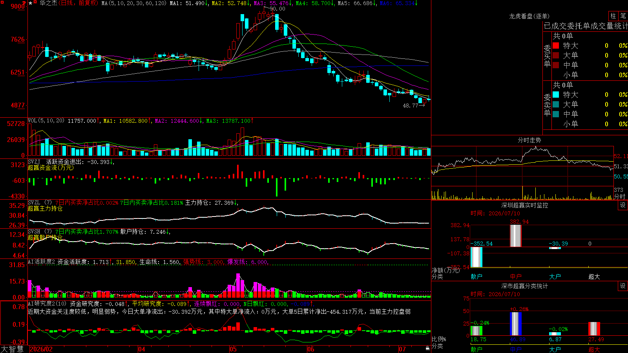Image resolution: width=628 pixels, height=353 pixels.
Task: Select the 05 month marker on the timeline
Action: [x=233, y=349]
